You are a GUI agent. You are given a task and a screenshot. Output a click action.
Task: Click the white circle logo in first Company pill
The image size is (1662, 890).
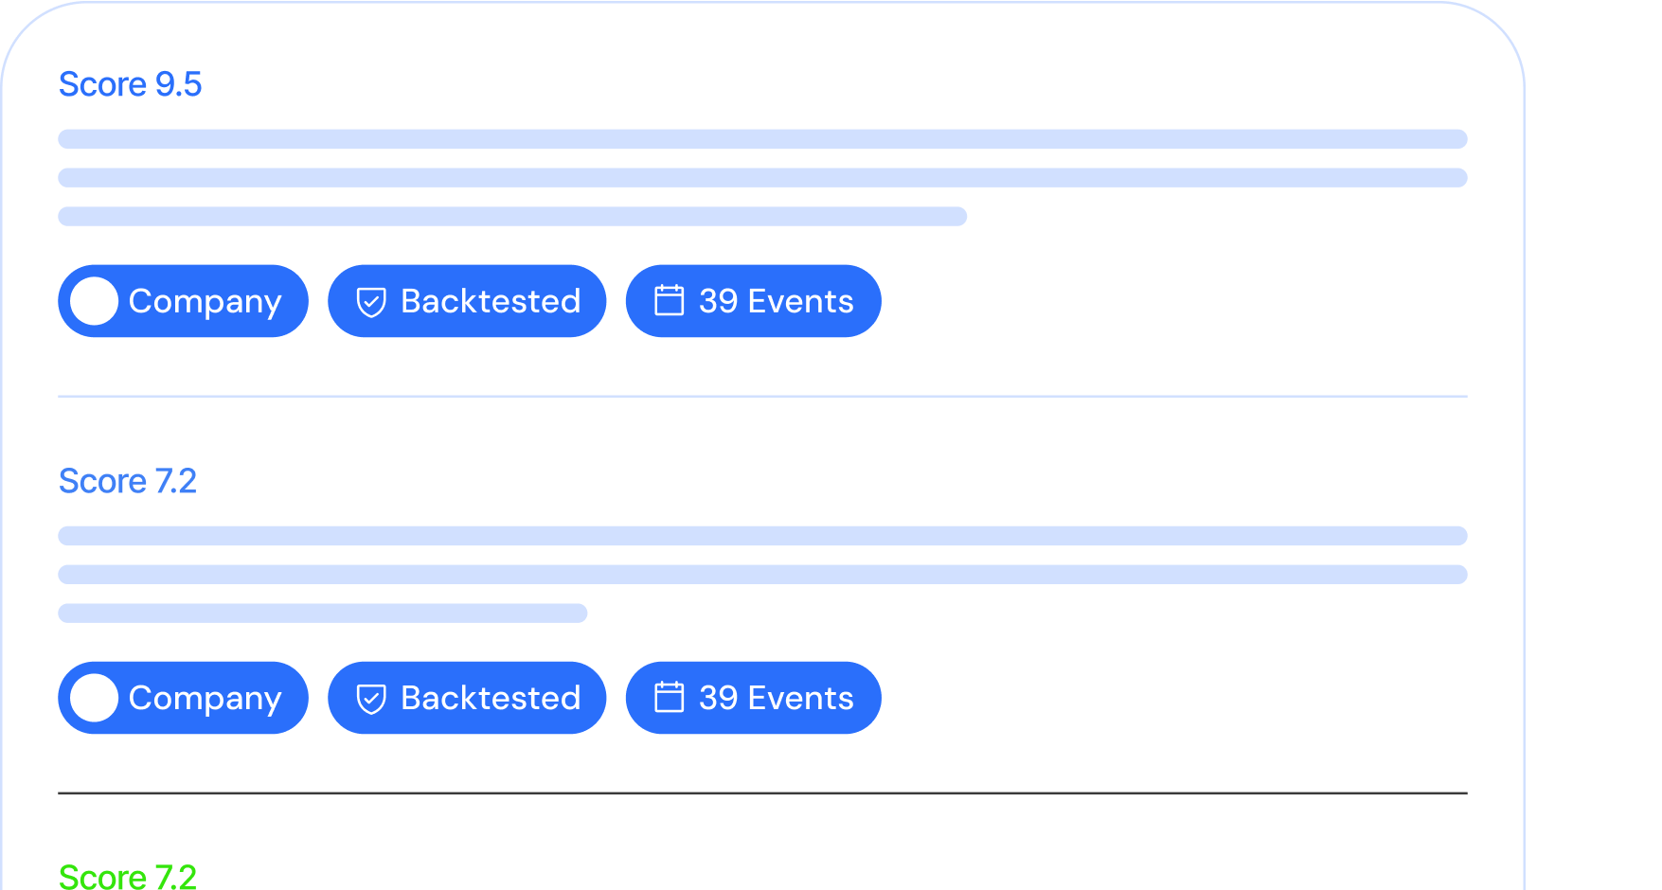[95, 301]
